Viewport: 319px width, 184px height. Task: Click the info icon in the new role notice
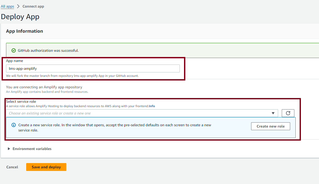tap(14, 125)
